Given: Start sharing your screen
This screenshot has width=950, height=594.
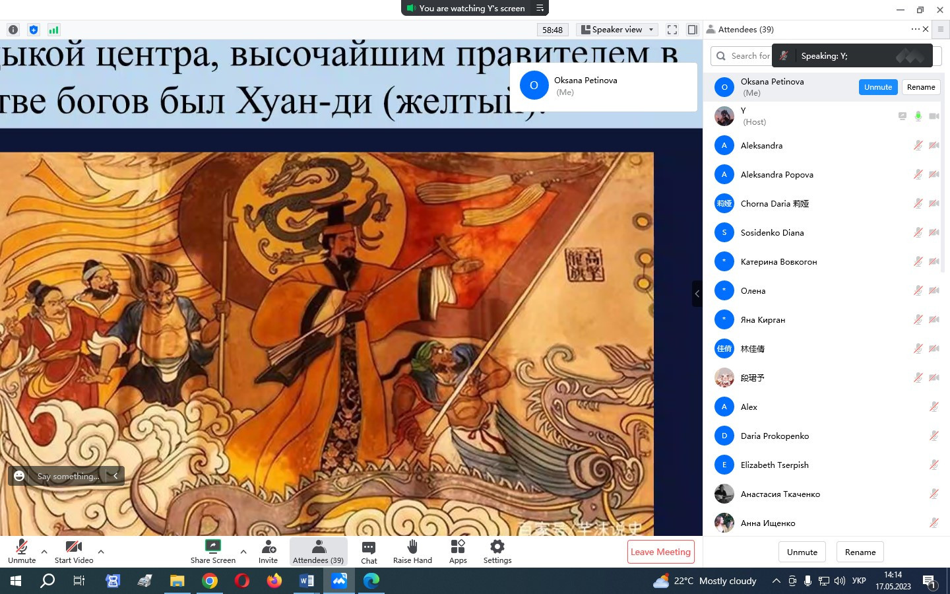Looking at the screenshot, I should point(213,551).
